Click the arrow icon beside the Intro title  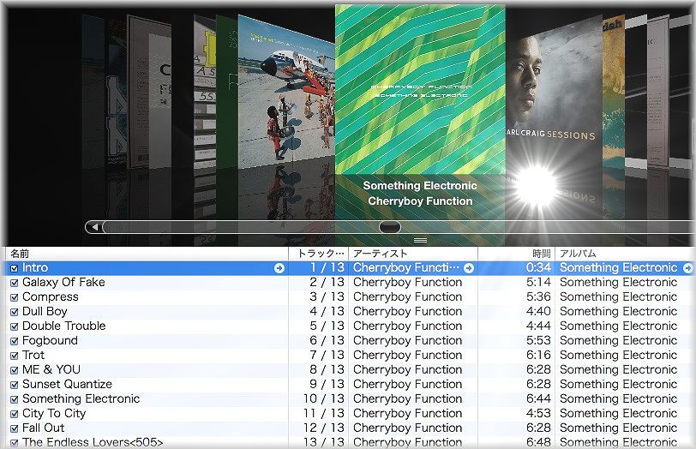tap(279, 268)
